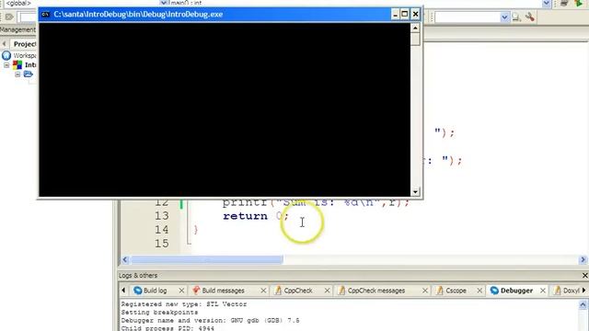This screenshot has width=589, height=331.
Task: Click the editor horizontal scrollbar right arrow
Action: tap(583, 259)
